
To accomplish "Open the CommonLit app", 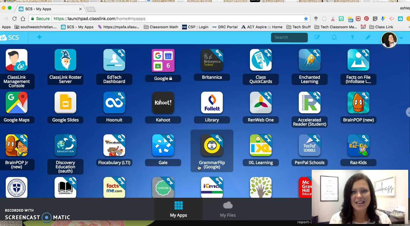I will [x=65, y=188].
